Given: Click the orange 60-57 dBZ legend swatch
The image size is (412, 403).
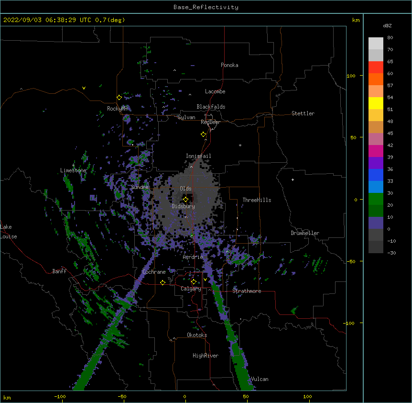Looking at the screenshot, I should click(376, 79).
